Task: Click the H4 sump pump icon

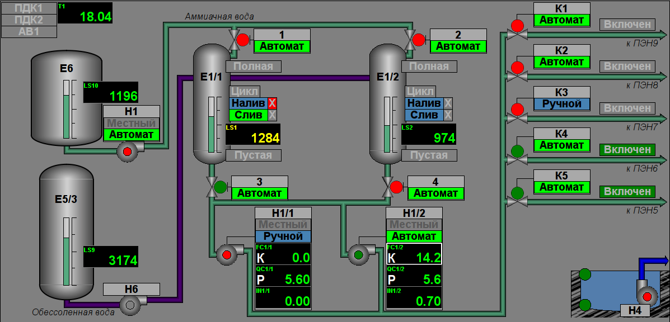Action: tap(648, 296)
